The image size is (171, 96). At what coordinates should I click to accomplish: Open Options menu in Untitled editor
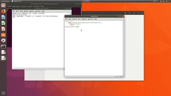click(x=84, y=19)
